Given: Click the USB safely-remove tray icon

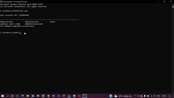Looking at the screenshot, I should [145, 96].
